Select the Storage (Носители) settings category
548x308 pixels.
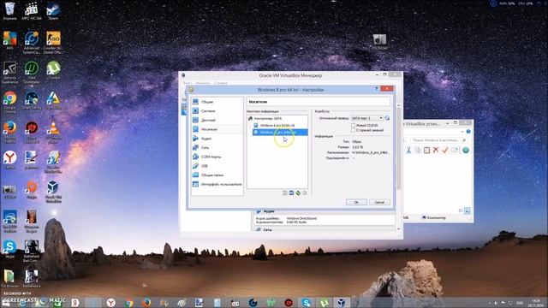click(217, 129)
